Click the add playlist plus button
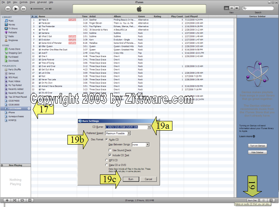This screenshot has width=279, height=207. tap(7, 200)
